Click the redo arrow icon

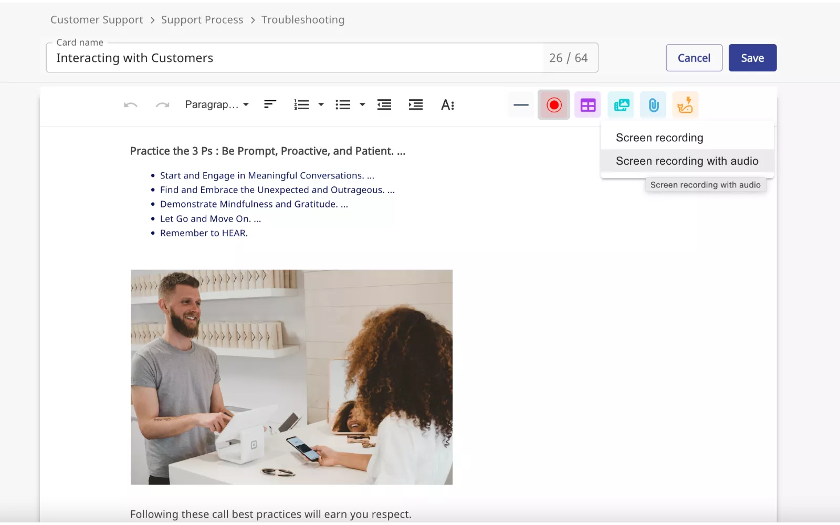[162, 105]
